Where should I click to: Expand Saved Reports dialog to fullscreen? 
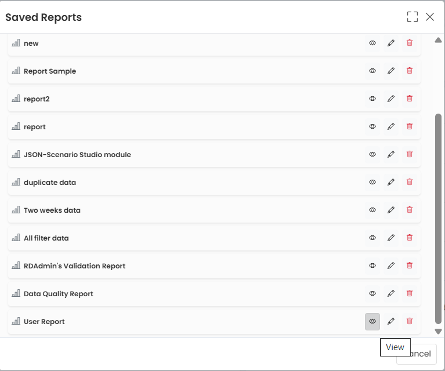pos(413,17)
